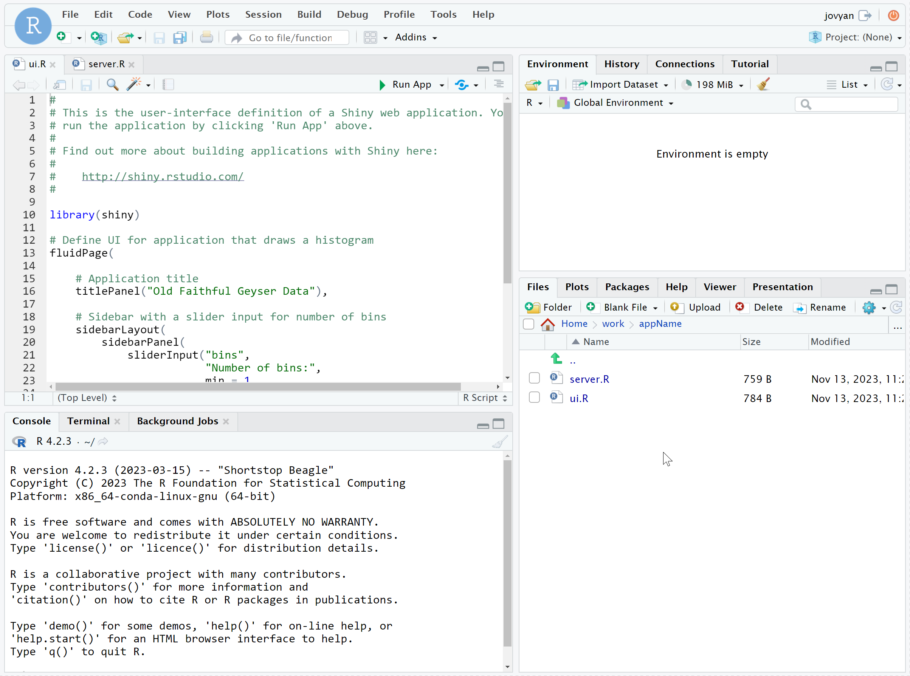This screenshot has width=910, height=676.
Task: Open the 198 MiB memory usage dropdown
Action: pyautogui.click(x=713, y=85)
